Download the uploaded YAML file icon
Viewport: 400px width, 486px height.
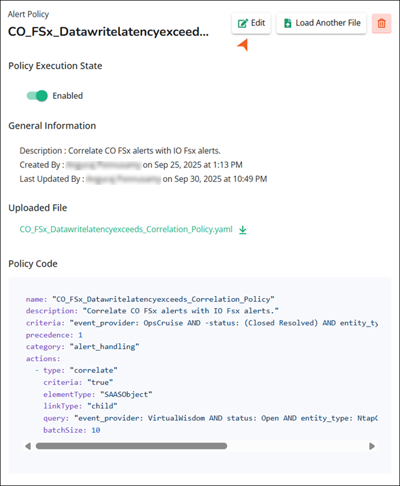tap(243, 230)
